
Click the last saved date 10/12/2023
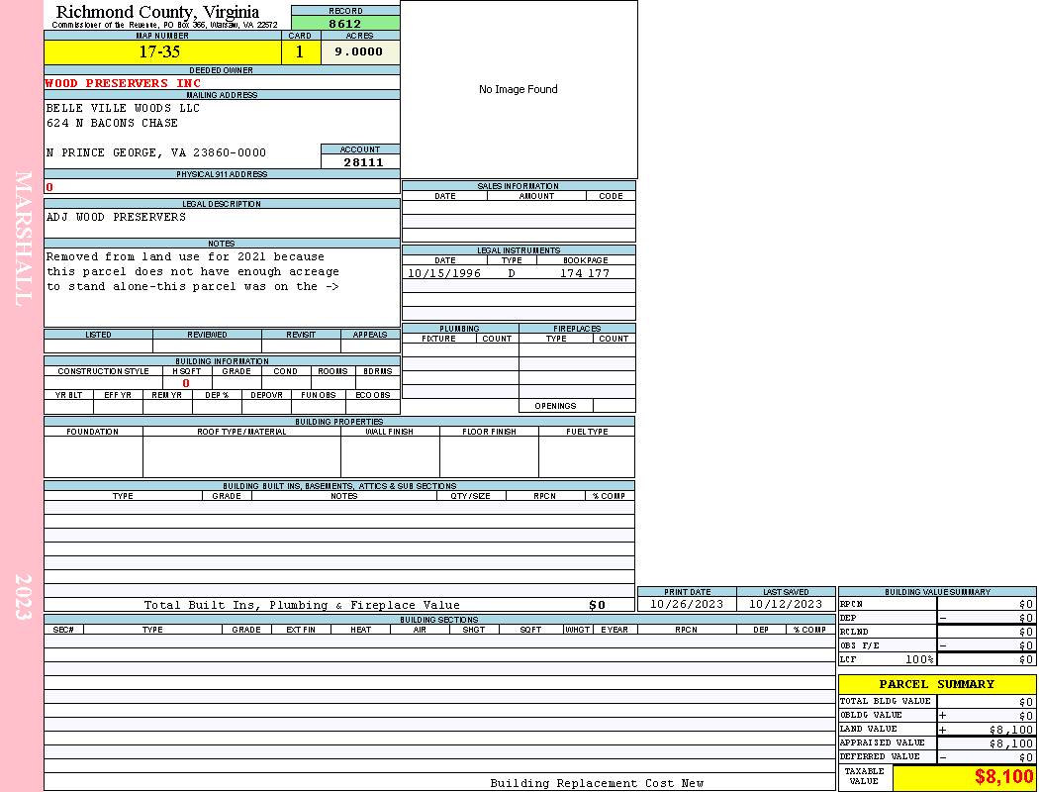[x=785, y=604]
